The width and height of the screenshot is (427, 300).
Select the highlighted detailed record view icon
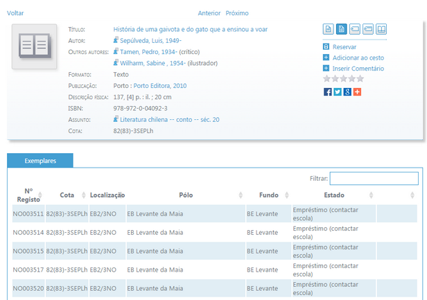point(342,29)
